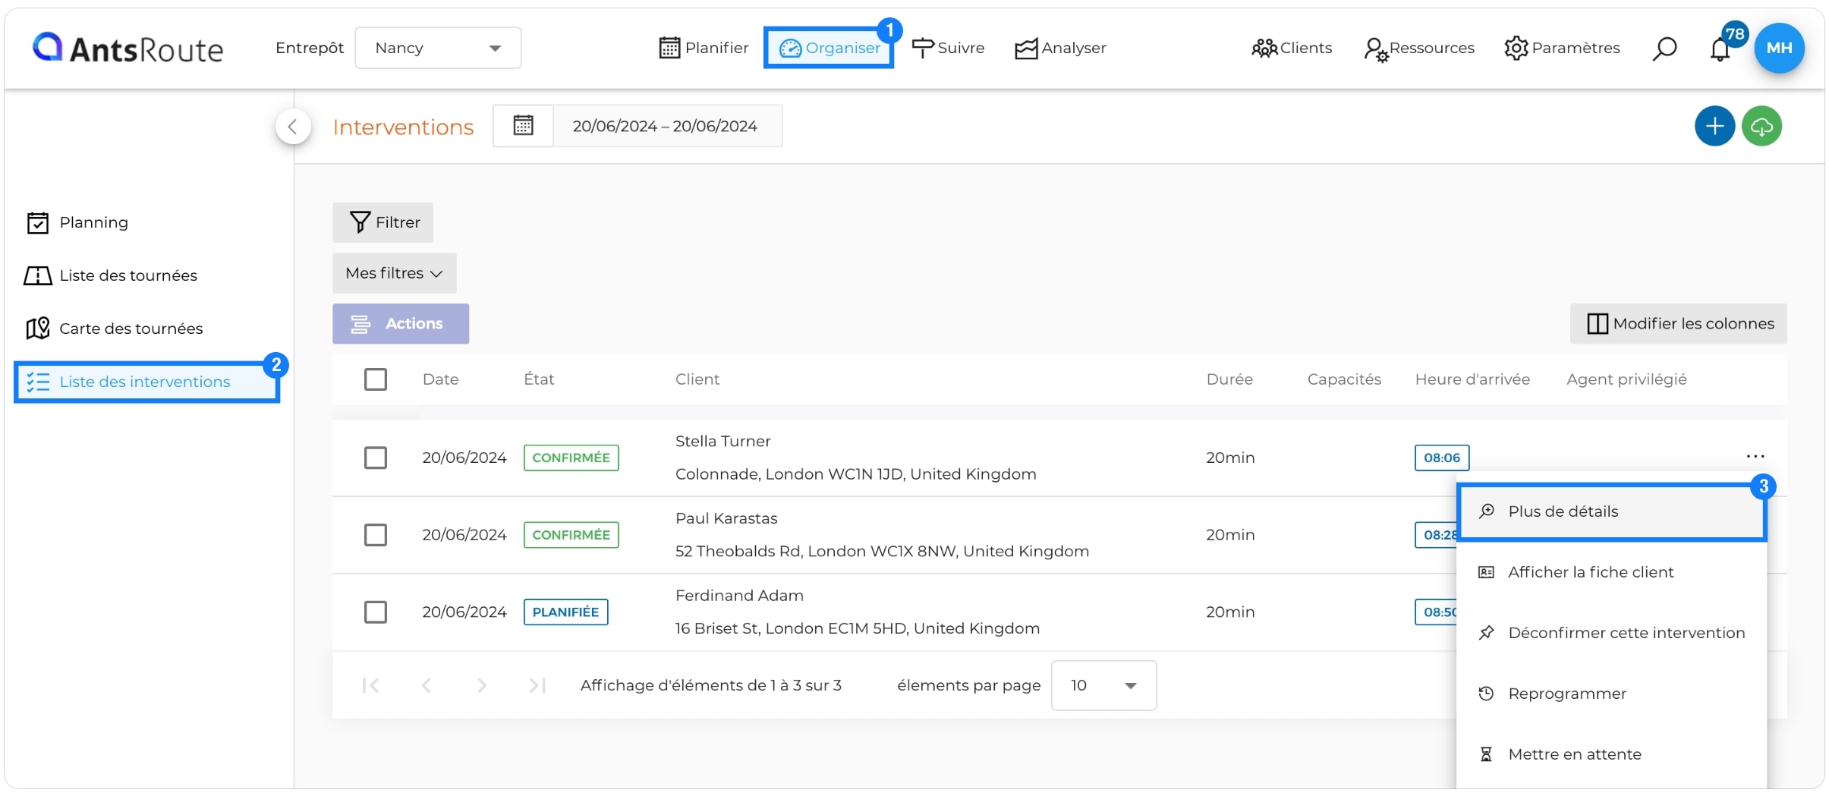Collapse the sidebar with the arrow button
This screenshot has height=796, width=1829.
(x=293, y=127)
